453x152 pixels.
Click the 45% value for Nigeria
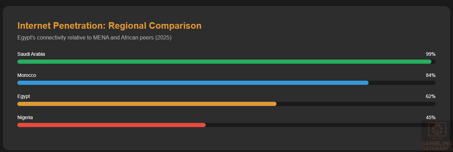coord(430,117)
